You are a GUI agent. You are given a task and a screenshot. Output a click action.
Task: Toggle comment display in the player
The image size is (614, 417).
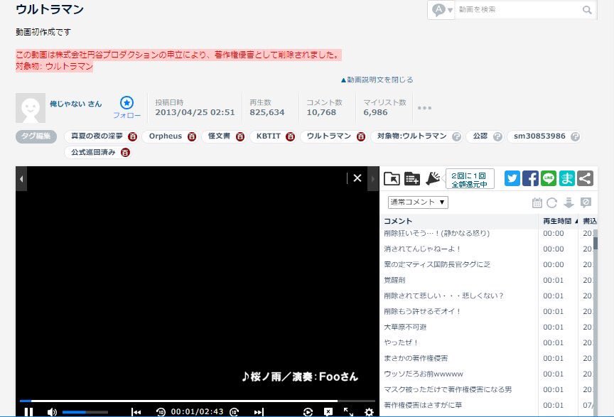click(x=328, y=412)
